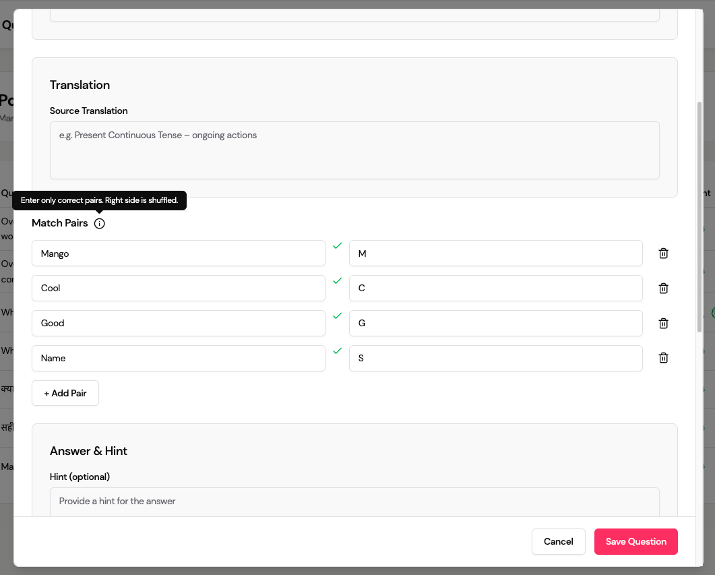This screenshot has width=715, height=575.
Task: Click the Add Pair button
Action: (x=65, y=393)
